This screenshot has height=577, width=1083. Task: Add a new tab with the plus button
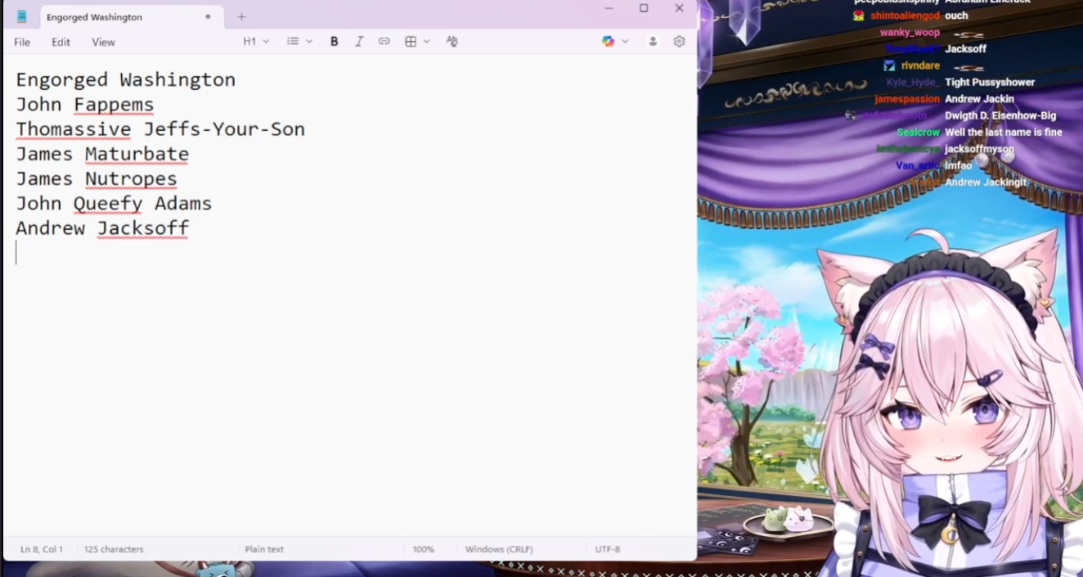[x=241, y=17]
